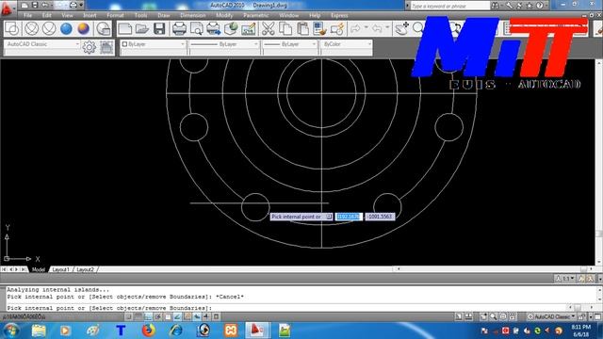Screen dimensions: 603x339
Task: Click the highlighted X coordinate input field
Action: 349,217
